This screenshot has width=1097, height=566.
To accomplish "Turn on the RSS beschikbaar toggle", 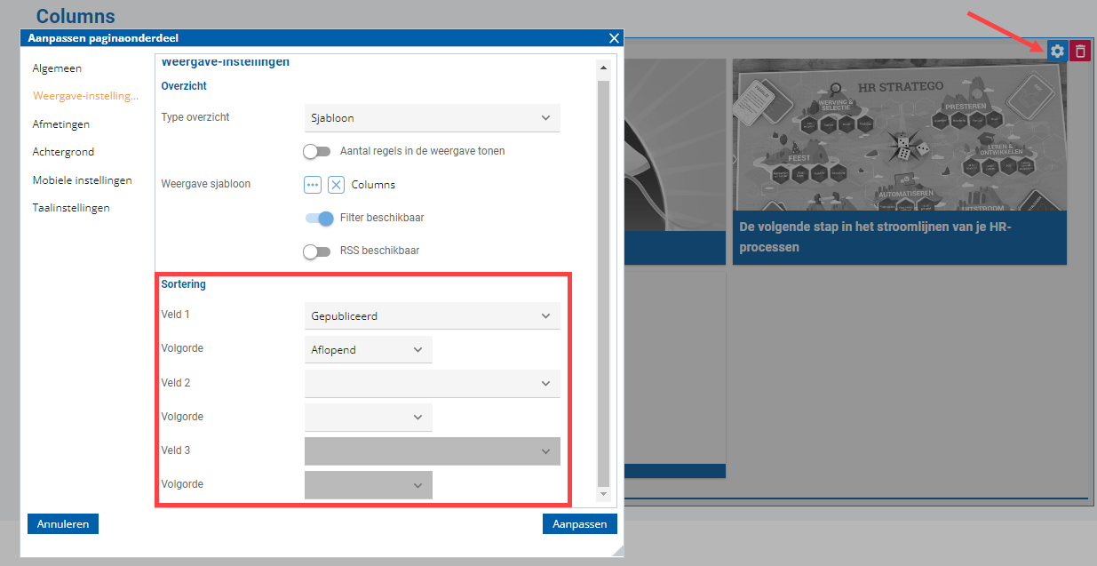I will (x=317, y=251).
